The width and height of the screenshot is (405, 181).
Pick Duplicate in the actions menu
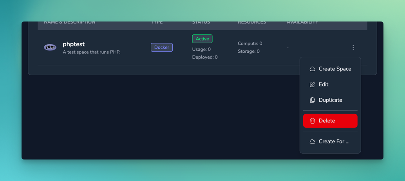tap(330, 100)
